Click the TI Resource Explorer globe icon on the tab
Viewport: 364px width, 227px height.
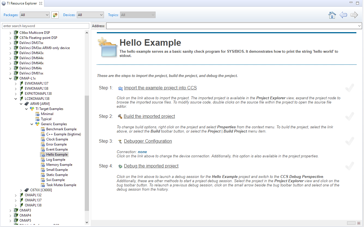[3, 3]
